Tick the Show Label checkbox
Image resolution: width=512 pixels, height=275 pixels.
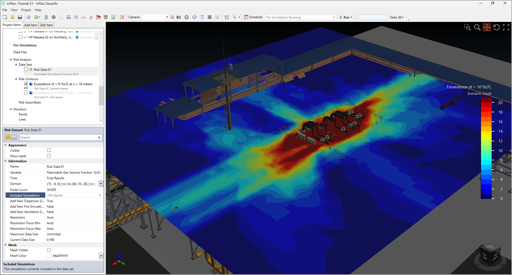49,156
